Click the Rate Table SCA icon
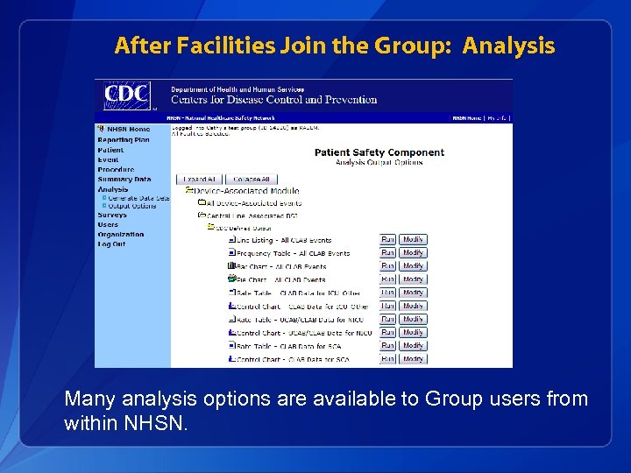631x473 pixels. (232, 345)
